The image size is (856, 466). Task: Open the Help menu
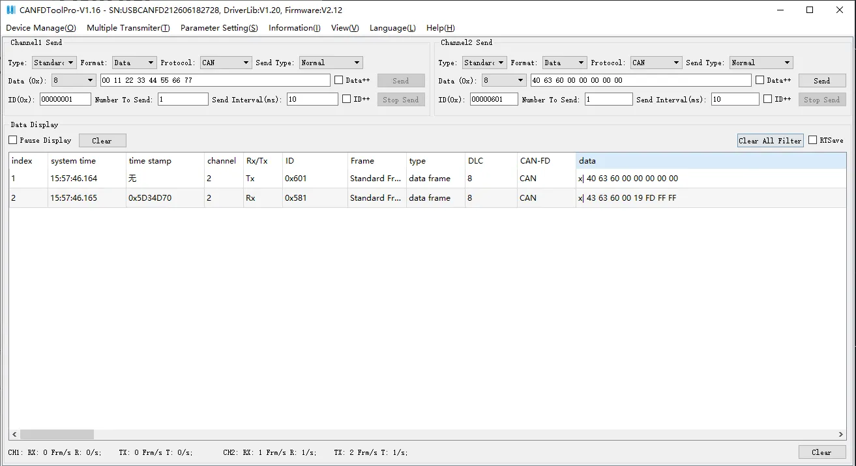pyautogui.click(x=441, y=28)
